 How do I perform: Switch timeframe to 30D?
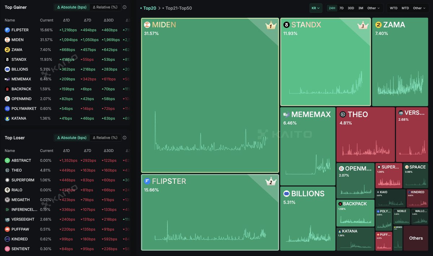[351, 8]
